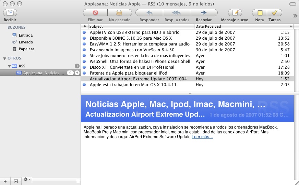Image resolution: width=299 pixels, height=185 pixels.
Task: Click the Noticias Apple, Mac, Ipod feed title
Action: [x=175, y=104]
